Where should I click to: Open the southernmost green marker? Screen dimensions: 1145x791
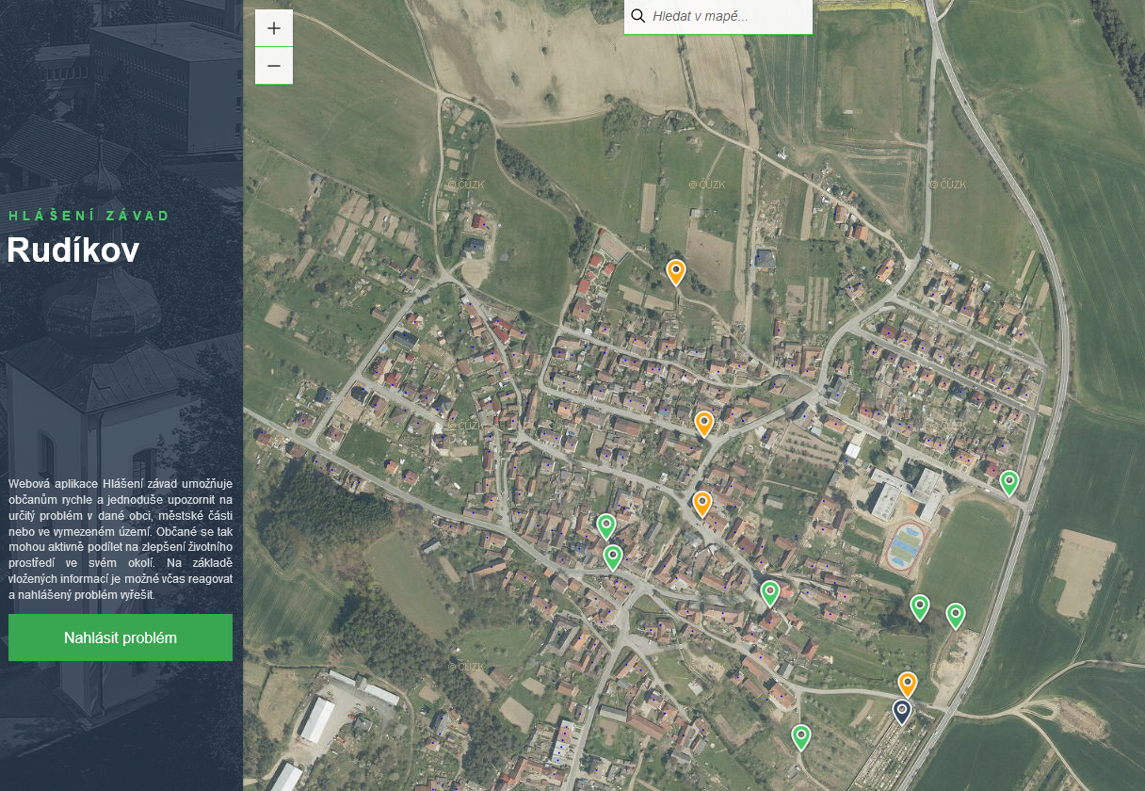pos(800,735)
